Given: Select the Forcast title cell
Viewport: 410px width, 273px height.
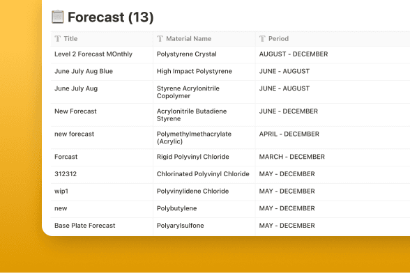Looking at the screenshot, I should coord(102,157).
